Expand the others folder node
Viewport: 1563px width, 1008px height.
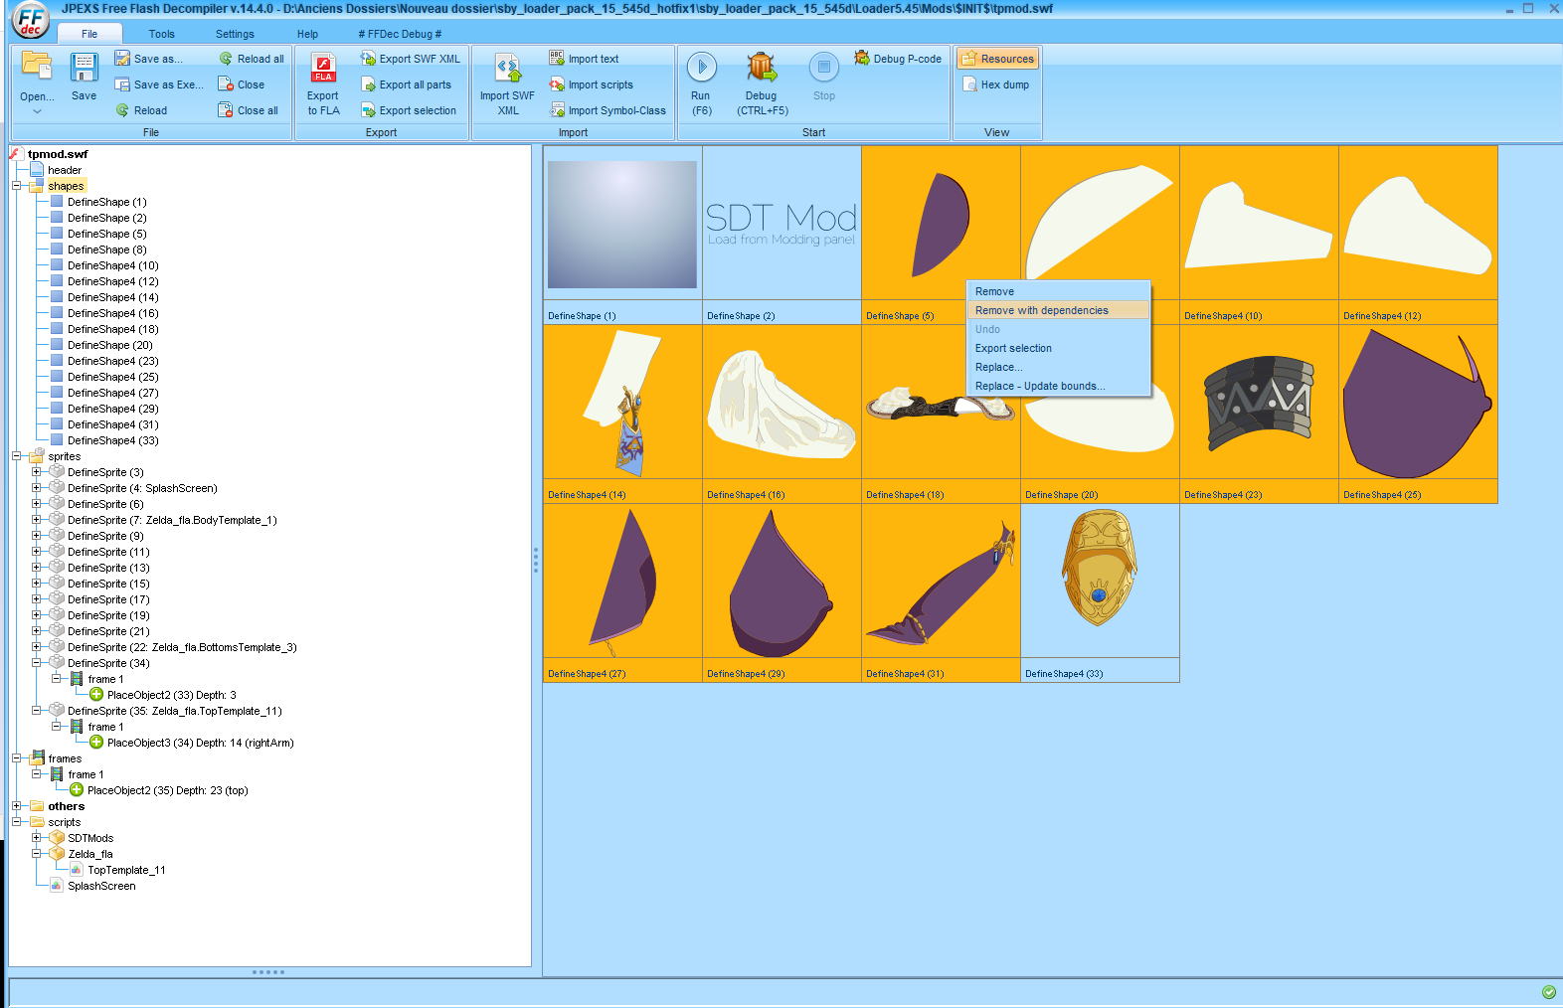click(17, 806)
